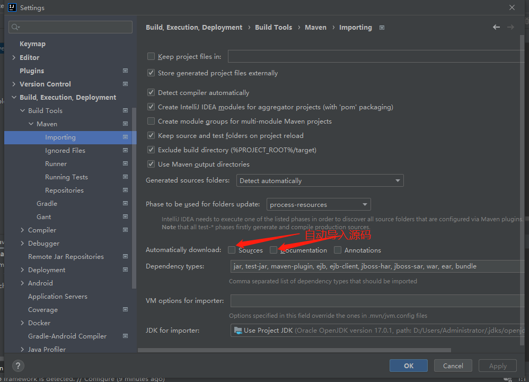
Task: Click the Build Tools breadcrumb
Action: pyautogui.click(x=274, y=28)
